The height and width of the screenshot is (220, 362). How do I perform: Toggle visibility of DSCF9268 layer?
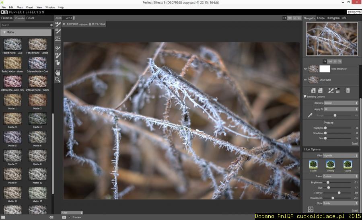pos(305,80)
